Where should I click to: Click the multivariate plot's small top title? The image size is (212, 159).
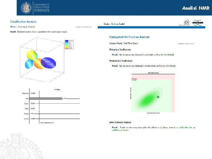click(x=153, y=73)
